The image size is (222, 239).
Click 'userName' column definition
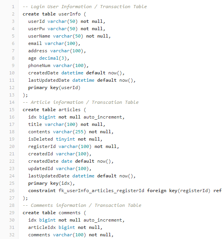pos(69,36)
